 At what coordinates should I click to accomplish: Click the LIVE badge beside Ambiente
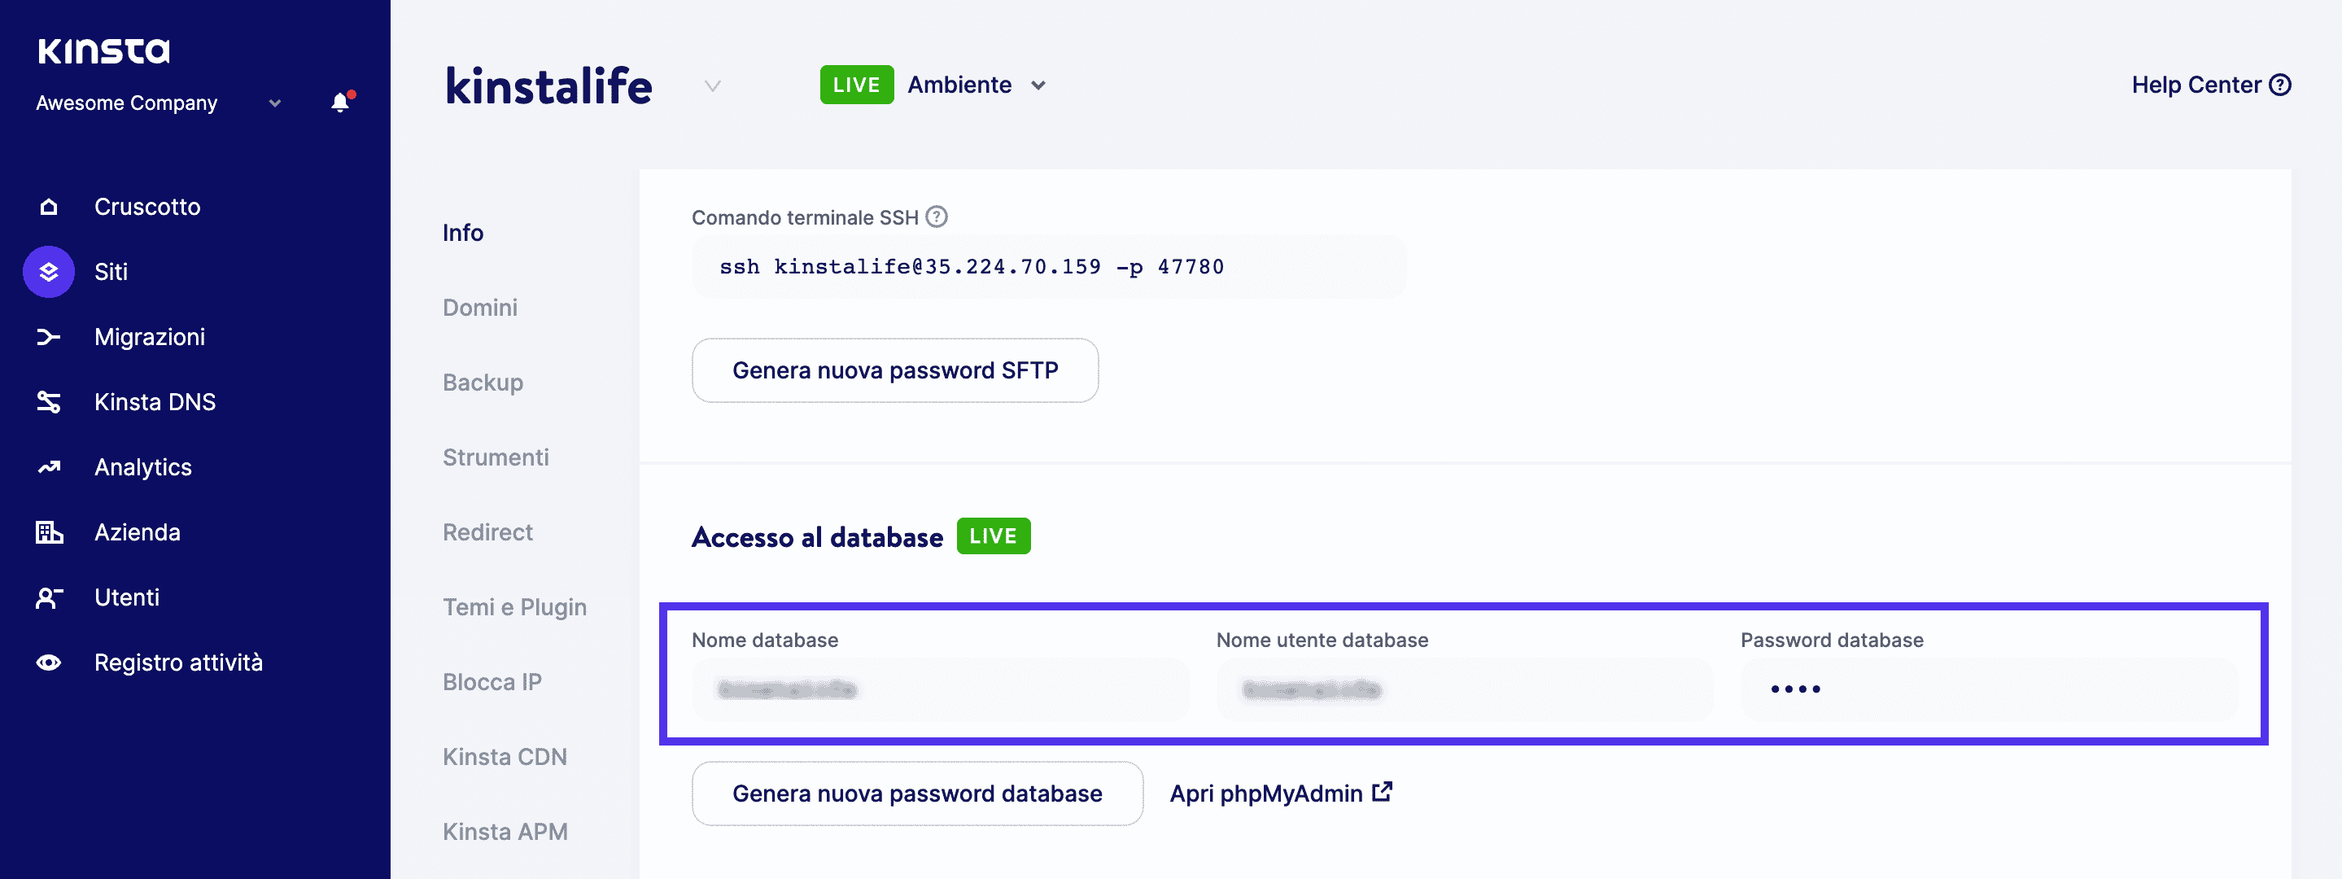[x=856, y=85]
